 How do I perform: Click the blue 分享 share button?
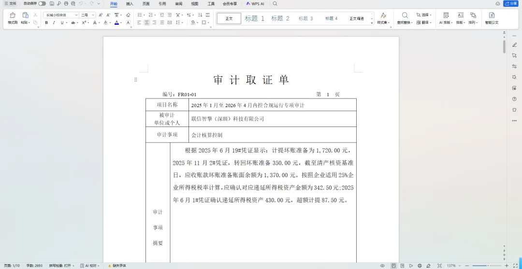click(x=511, y=4)
